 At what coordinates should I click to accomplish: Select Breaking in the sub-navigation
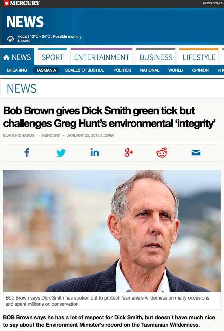point(17,70)
